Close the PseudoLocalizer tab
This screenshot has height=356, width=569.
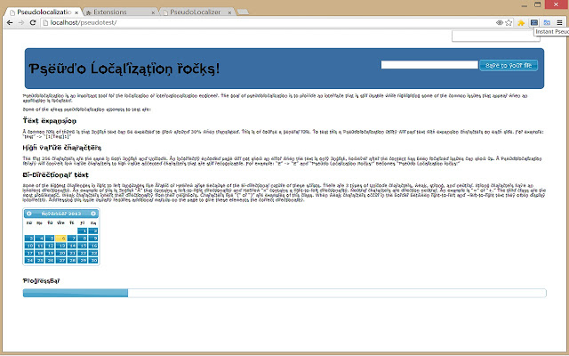(x=229, y=12)
